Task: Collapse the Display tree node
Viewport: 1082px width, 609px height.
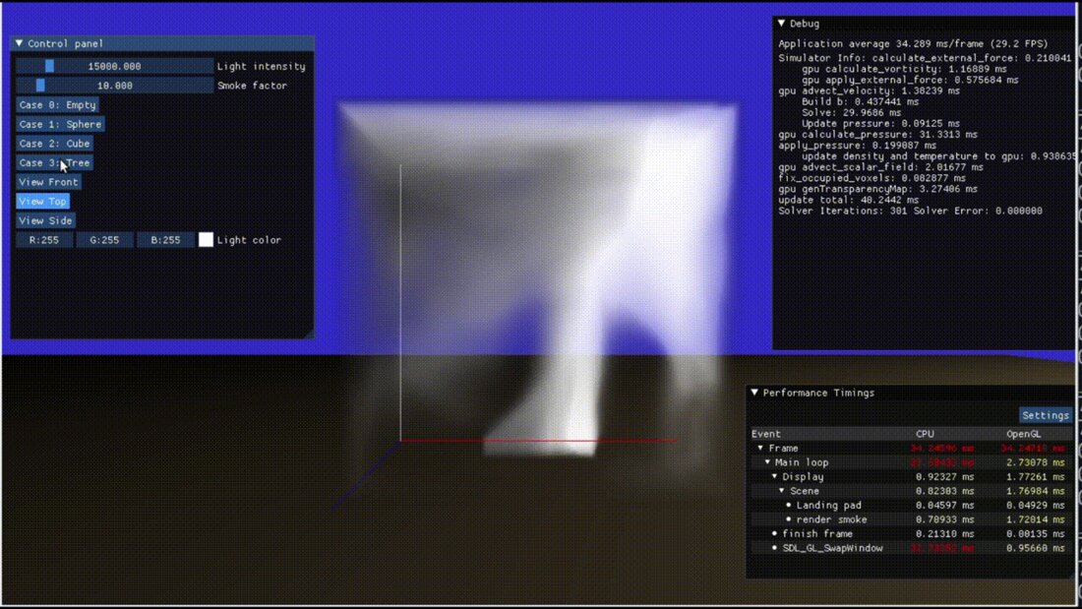Action: pyautogui.click(x=774, y=477)
